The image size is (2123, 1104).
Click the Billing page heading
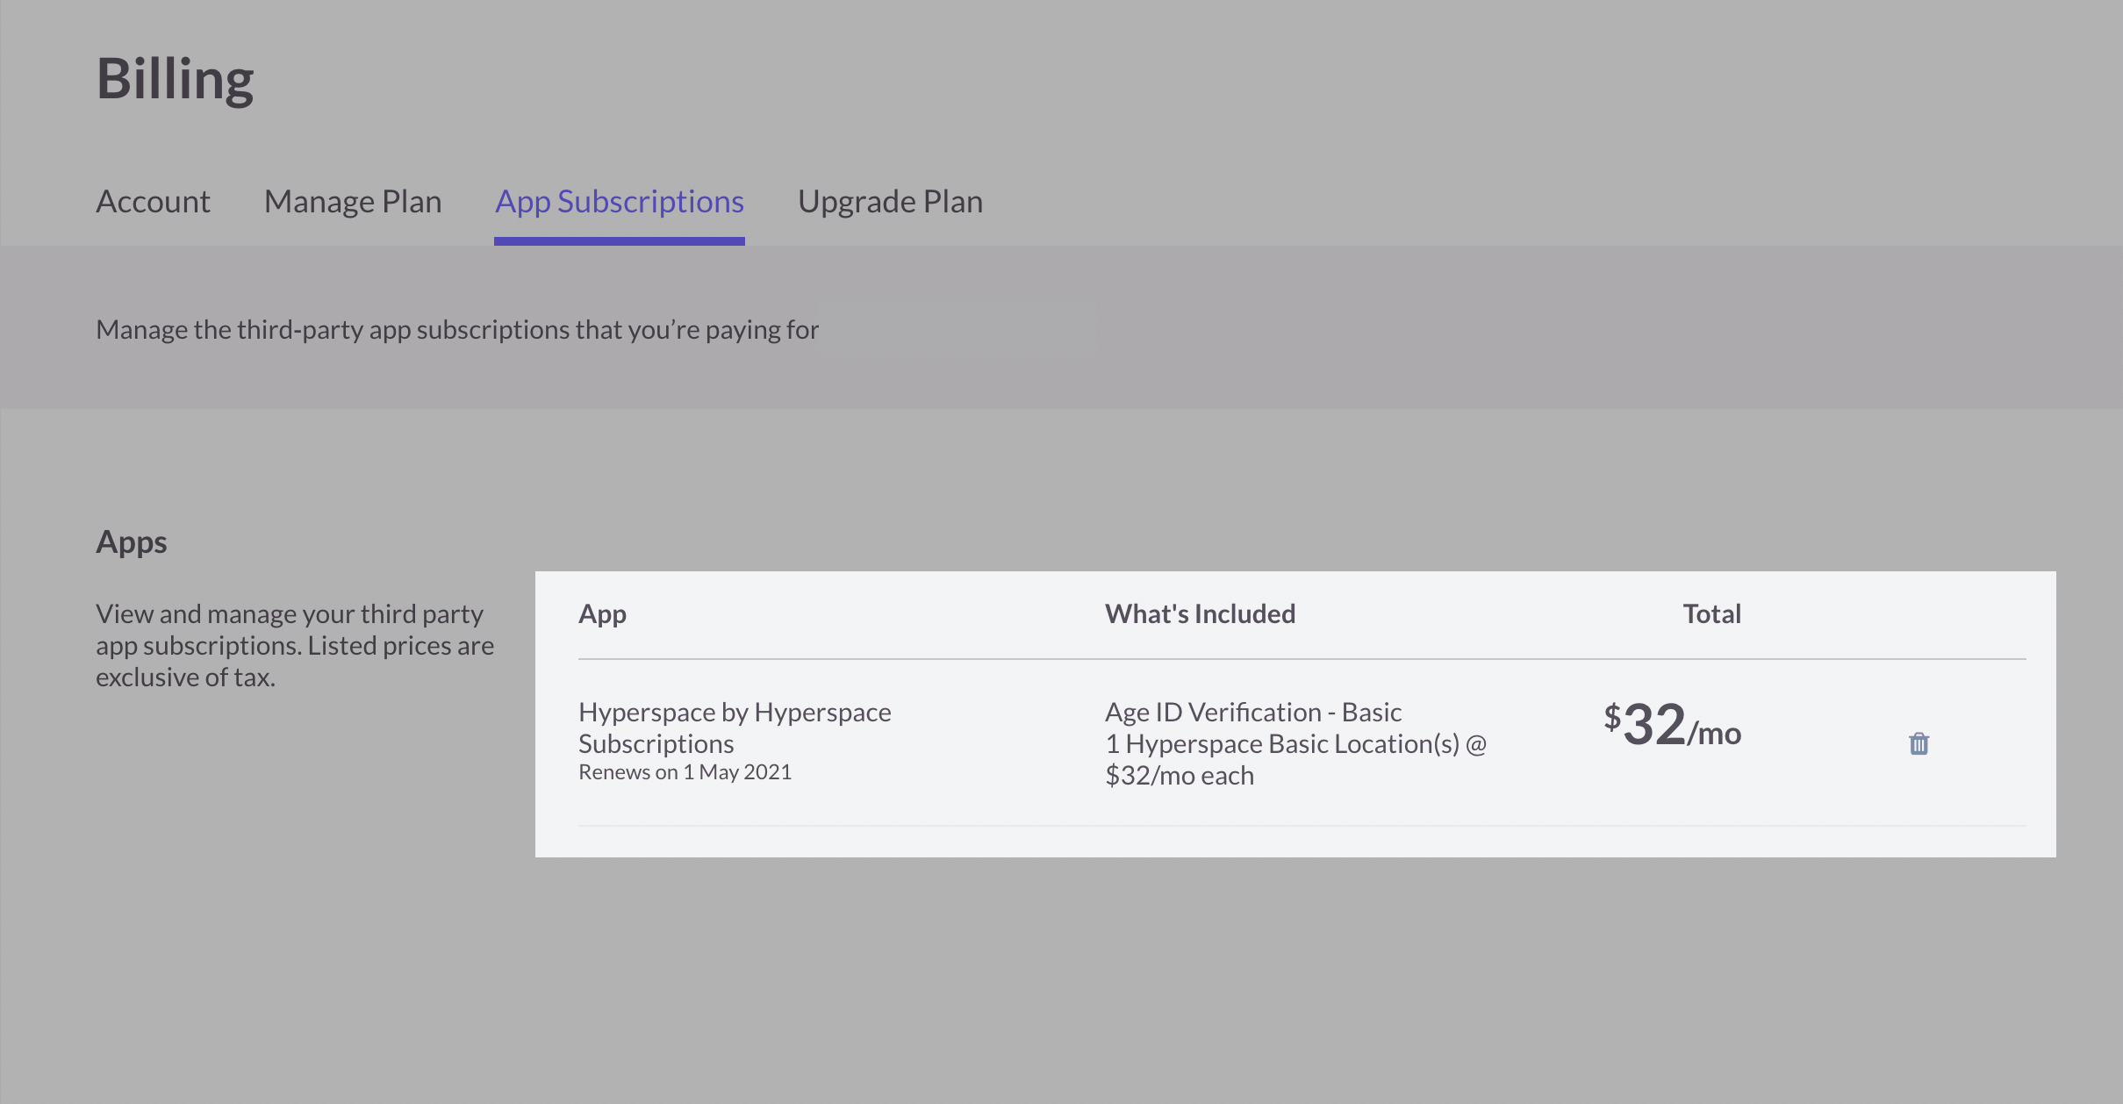coord(176,79)
